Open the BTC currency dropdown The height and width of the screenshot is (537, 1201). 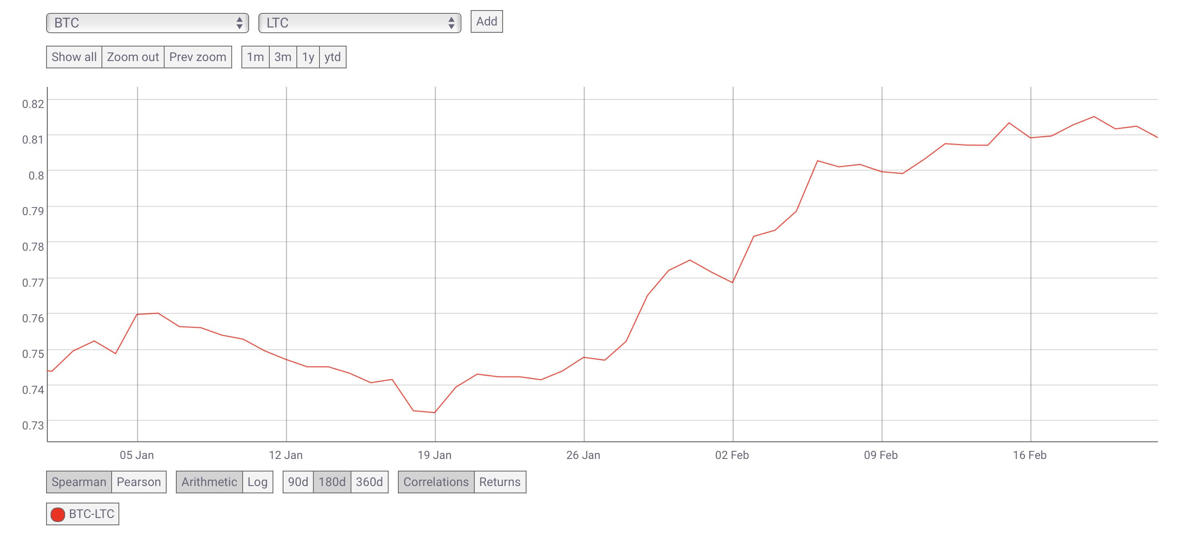[147, 23]
